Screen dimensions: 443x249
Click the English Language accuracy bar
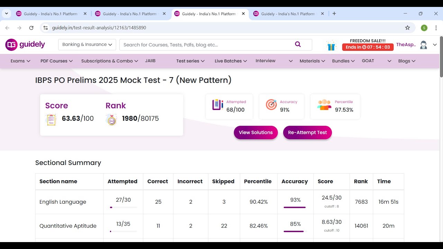(x=295, y=207)
